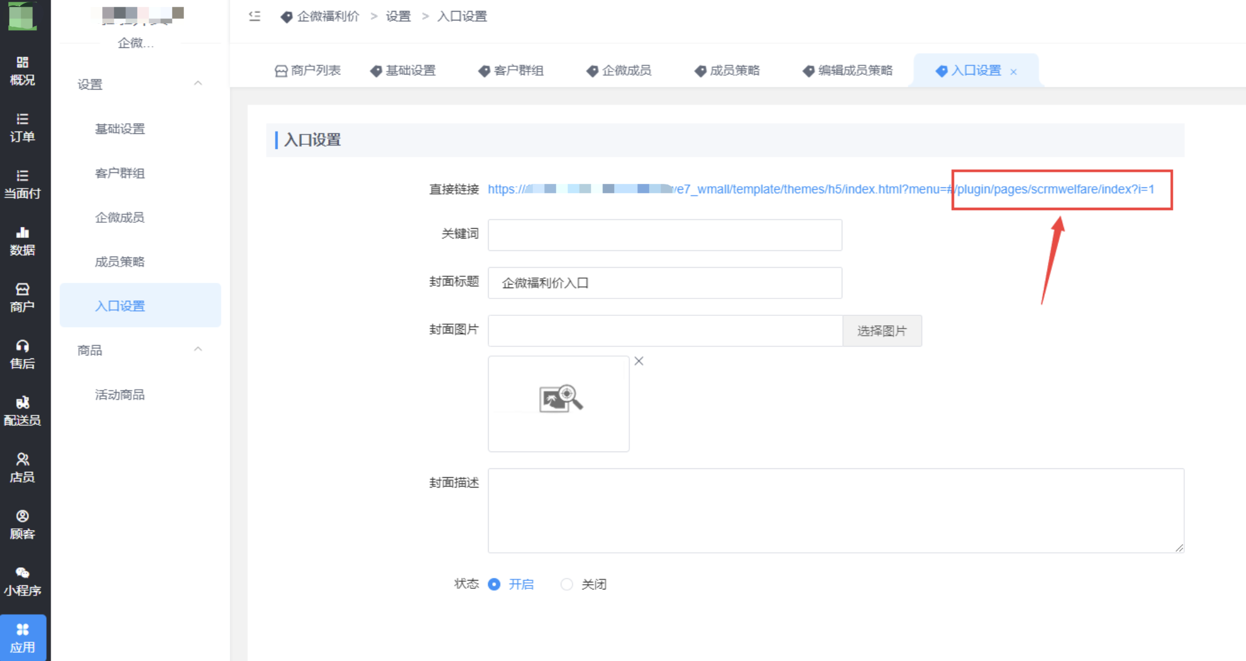Open 当面付 face-to-face payment

(22, 184)
